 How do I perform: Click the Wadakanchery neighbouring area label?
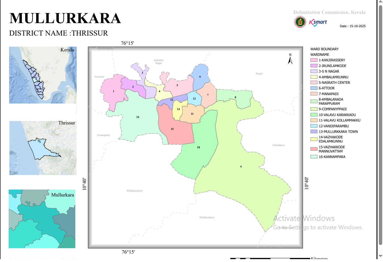135,191
